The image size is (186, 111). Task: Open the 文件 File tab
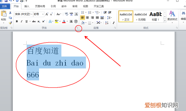pyautogui.click(x=4, y=6)
